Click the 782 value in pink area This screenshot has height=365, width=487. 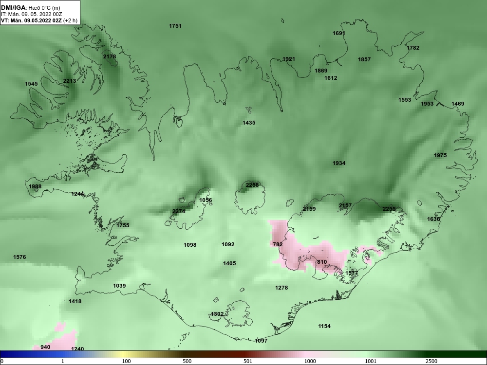(x=278, y=245)
